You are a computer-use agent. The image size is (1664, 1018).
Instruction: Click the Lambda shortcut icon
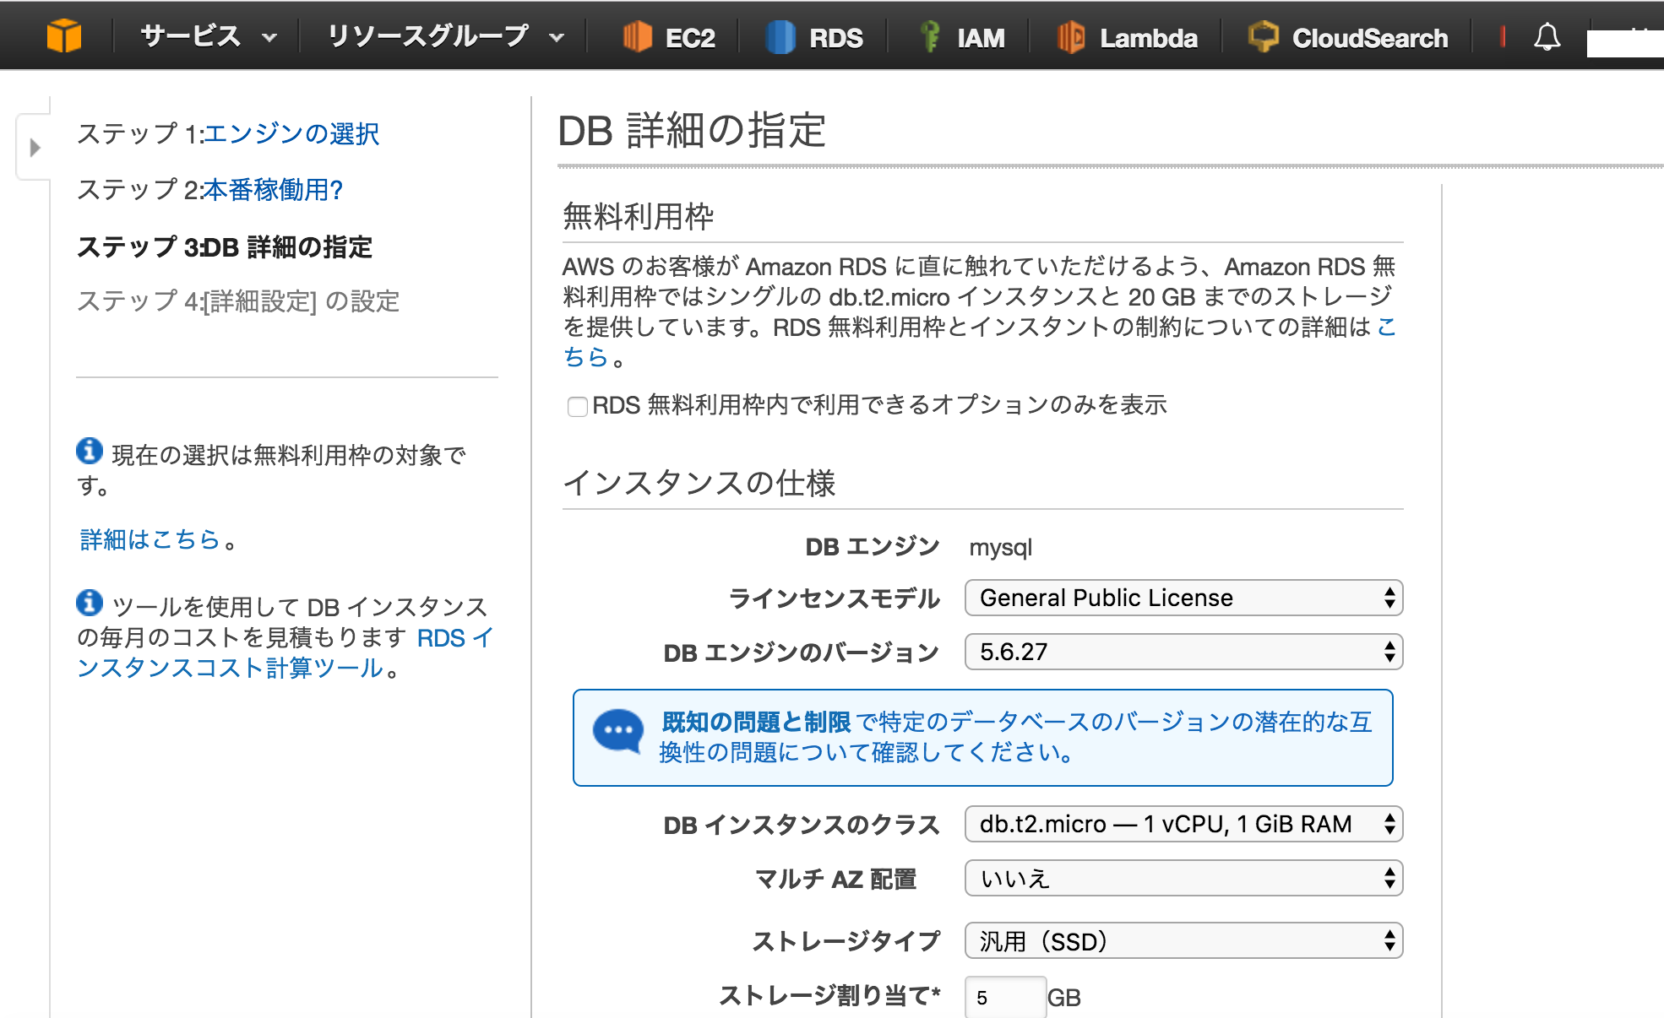pyautogui.click(x=1071, y=37)
